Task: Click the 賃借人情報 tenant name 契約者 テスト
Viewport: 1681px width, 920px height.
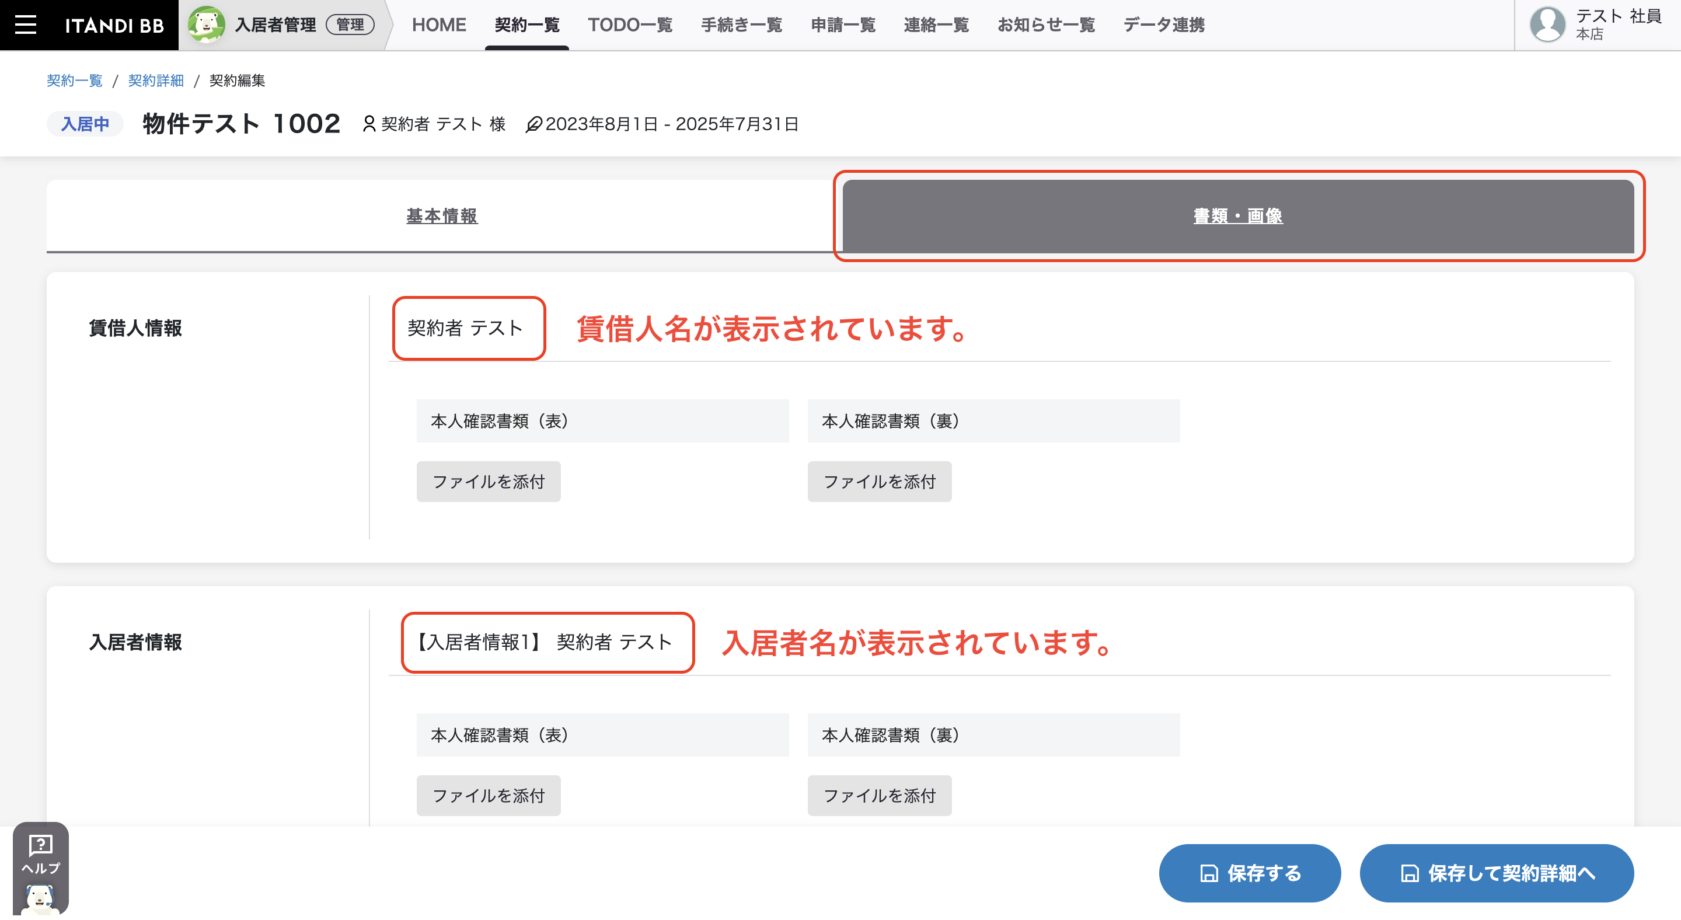Action: tap(465, 327)
